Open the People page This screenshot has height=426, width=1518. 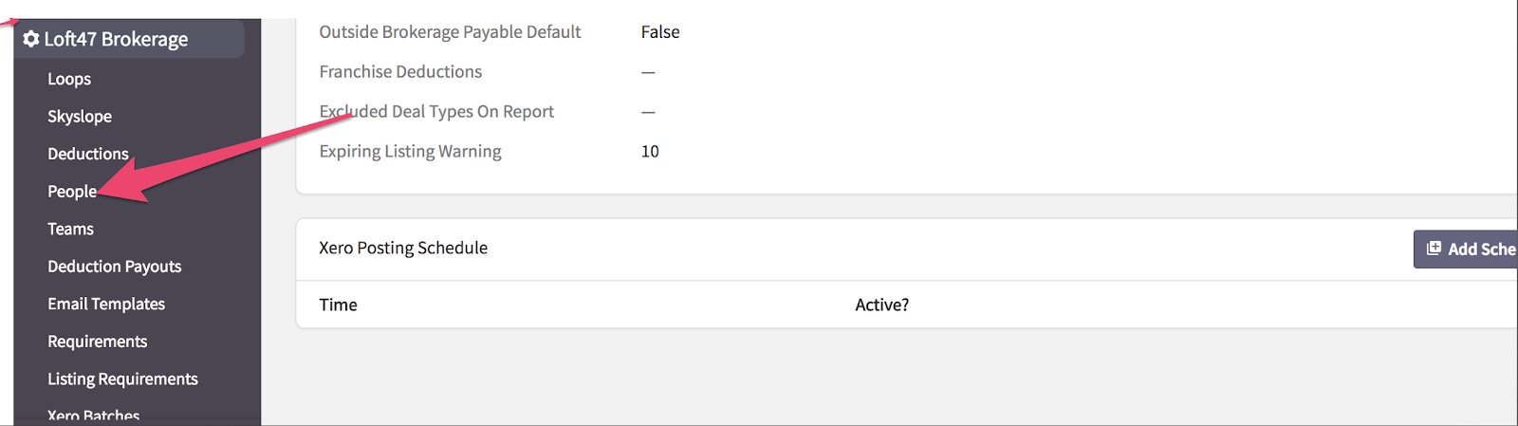pyautogui.click(x=72, y=191)
